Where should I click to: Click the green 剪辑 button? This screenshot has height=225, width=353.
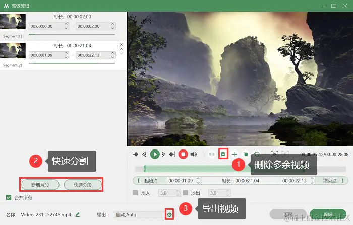328,214
